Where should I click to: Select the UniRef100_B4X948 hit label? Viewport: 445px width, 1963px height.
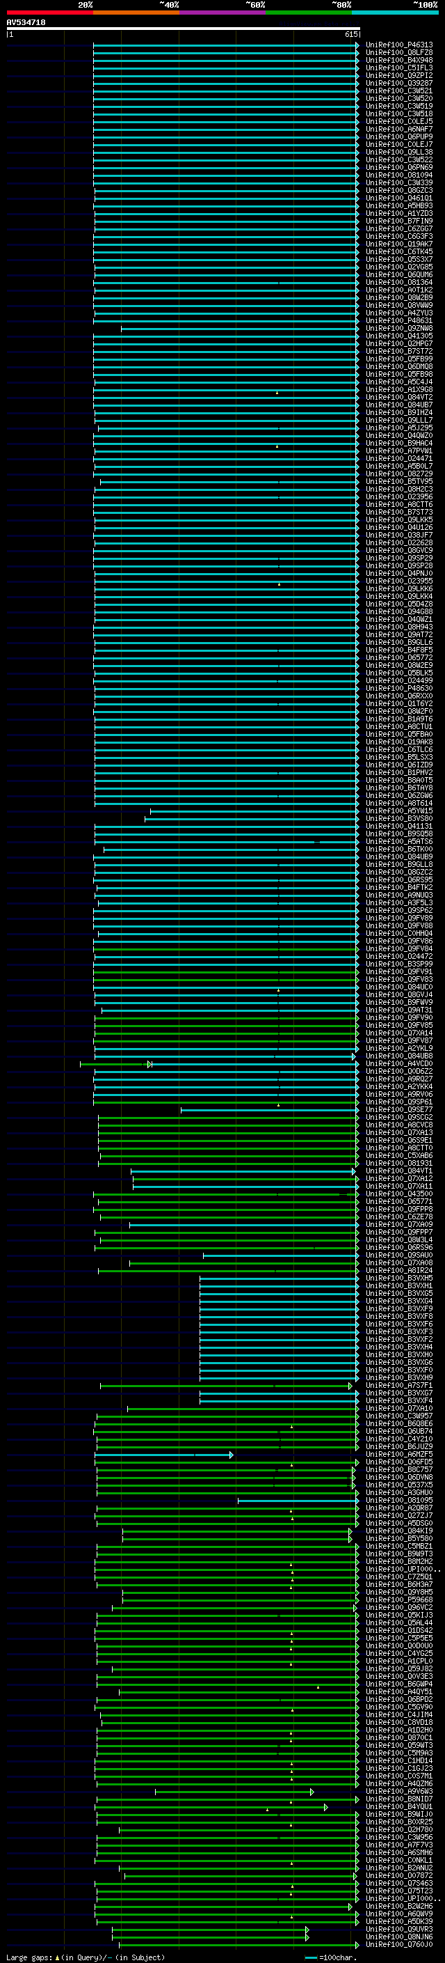(x=399, y=60)
